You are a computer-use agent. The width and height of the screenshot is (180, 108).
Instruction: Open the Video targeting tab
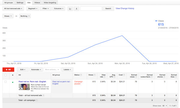[50, 2]
